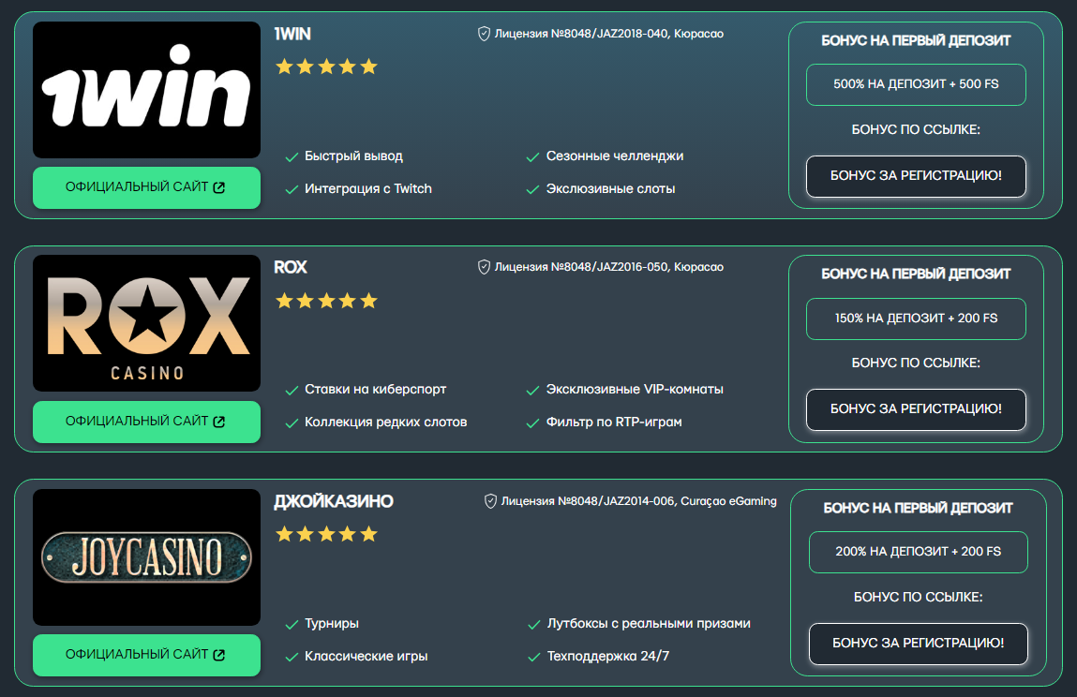Click the Joycasino logo image
Screen dimensions: 1077x697
[x=146, y=556]
